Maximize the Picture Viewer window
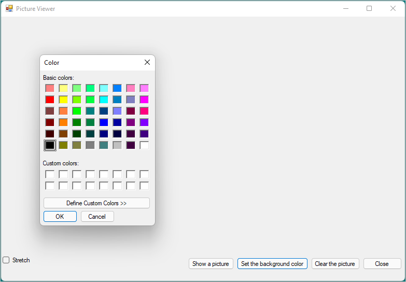 [x=369, y=9]
